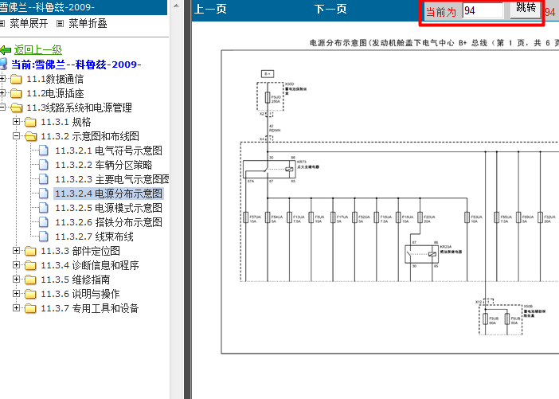The width and height of the screenshot is (559, 399).
Task: Open 11.3.2.7 线束布线
Action: pos(95,236)
